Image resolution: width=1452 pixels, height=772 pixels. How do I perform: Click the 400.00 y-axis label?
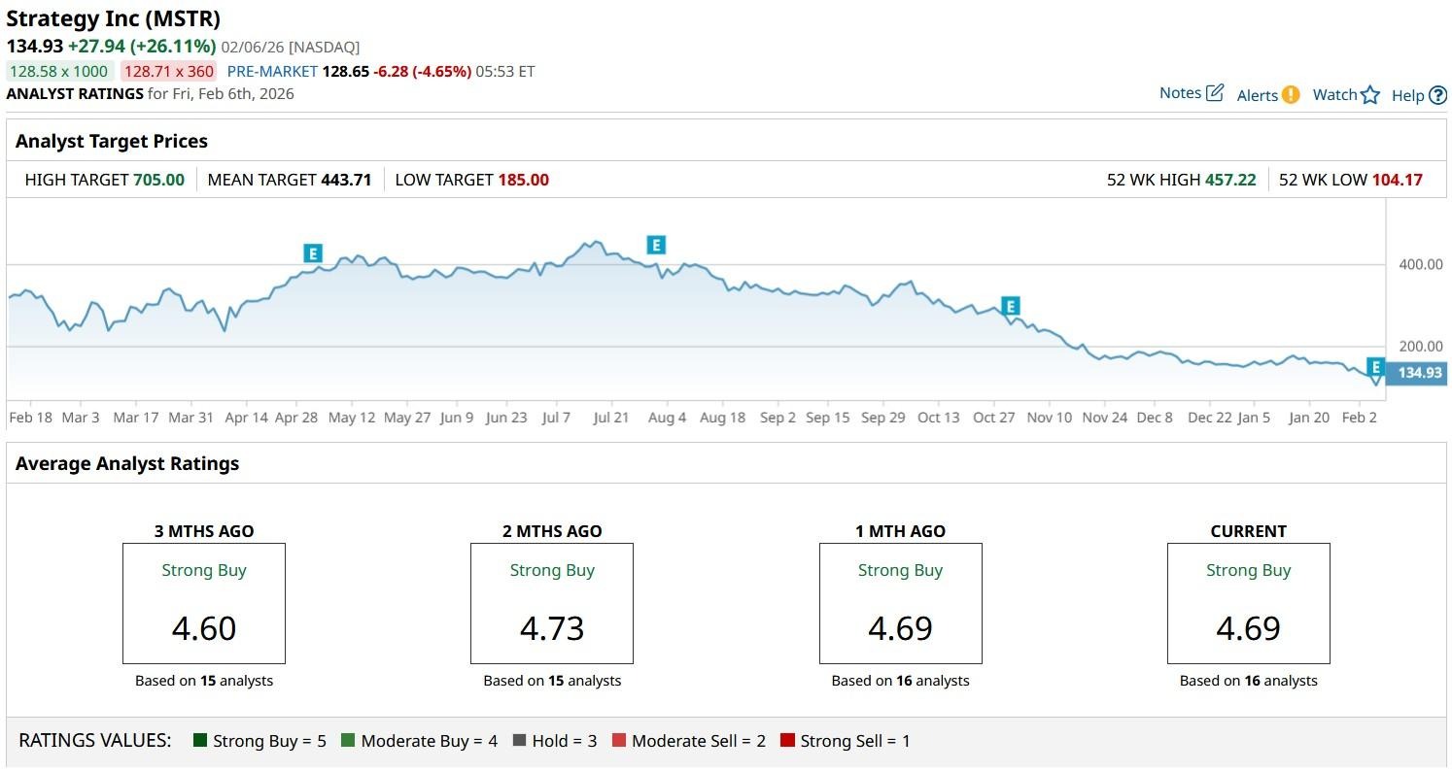(1420, 265)
